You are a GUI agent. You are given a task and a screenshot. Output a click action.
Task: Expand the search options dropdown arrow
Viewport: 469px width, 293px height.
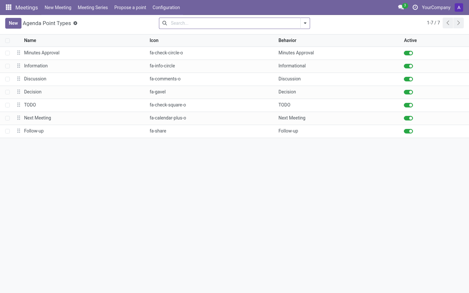[305, 23]
